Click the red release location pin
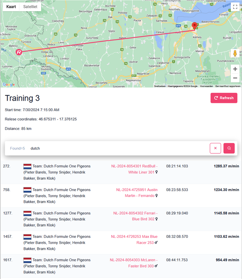This screenshot has height=279, width=242. tap(194, 26)
